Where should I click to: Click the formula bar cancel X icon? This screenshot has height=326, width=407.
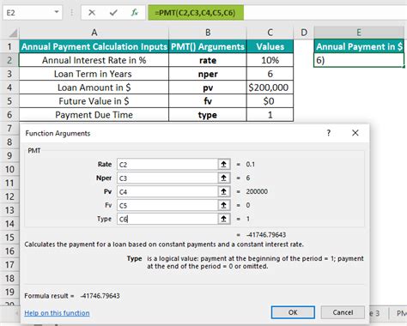(92, 13)
